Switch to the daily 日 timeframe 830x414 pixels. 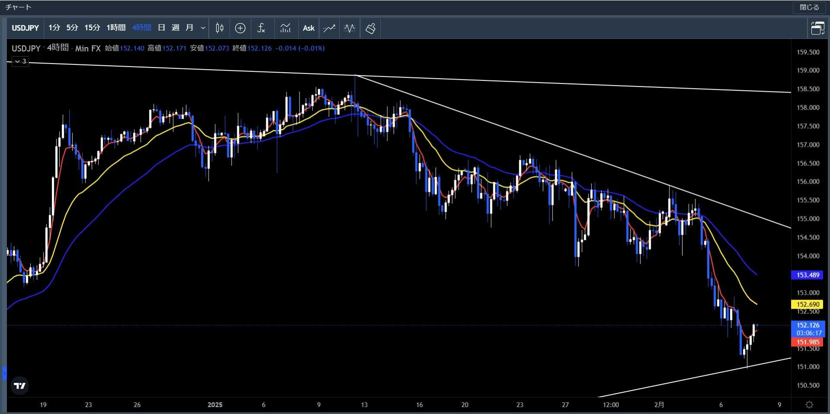coord(162,28)
